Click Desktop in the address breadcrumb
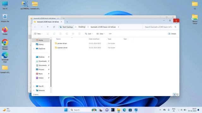This screenshot has width=202, height=113. pyautogui.click(x=82, y=27)
